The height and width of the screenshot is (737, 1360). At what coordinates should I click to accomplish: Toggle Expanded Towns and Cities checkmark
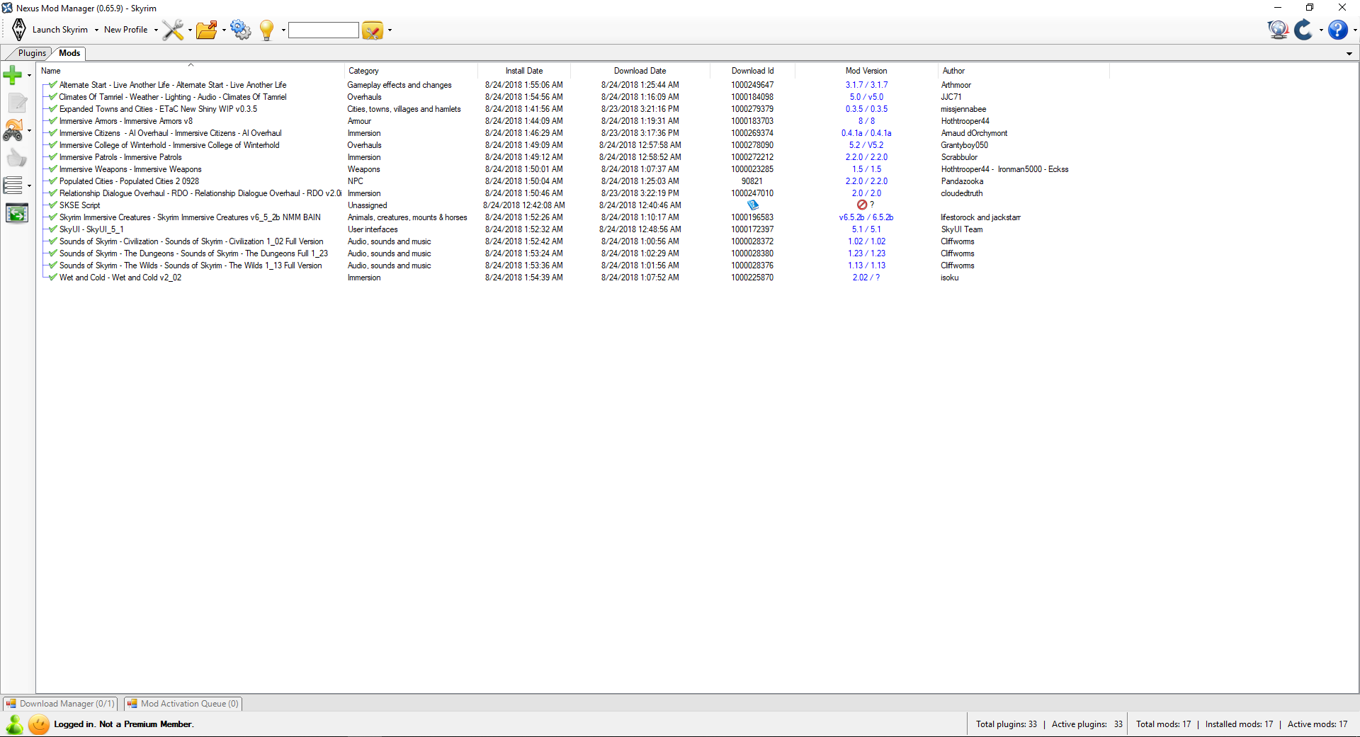tap(53, 109)
